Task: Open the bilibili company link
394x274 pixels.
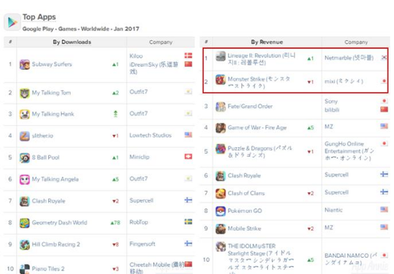Action: click(x=332, y=110)
